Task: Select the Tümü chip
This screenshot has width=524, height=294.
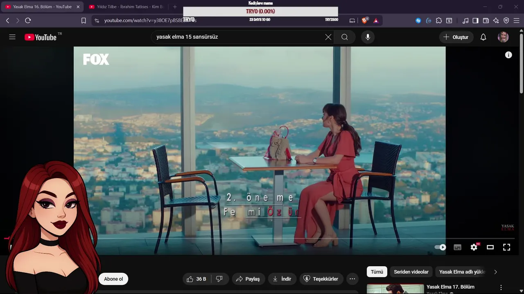Action: point(377,272)
